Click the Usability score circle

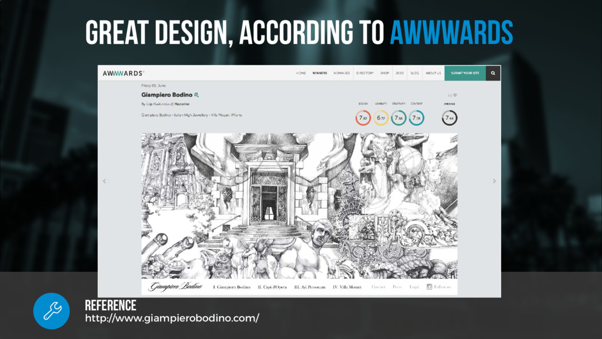coord(381,118)
